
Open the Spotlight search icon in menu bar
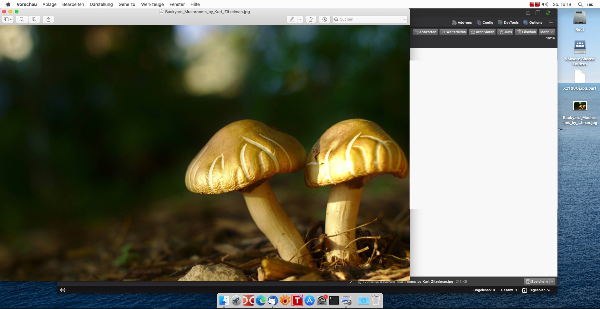coord(580,4)
